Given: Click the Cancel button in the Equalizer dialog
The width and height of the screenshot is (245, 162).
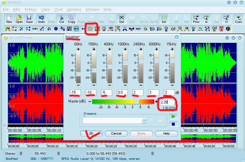Looking at the screenshot, I should (116, 133).
